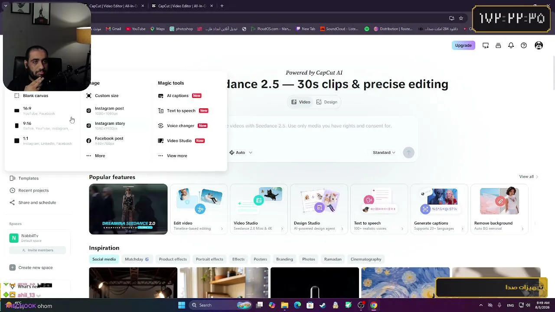Select the Cinematography inspiration tab
This screenshot has height=312, width=555.
click(x=366, y=260)
